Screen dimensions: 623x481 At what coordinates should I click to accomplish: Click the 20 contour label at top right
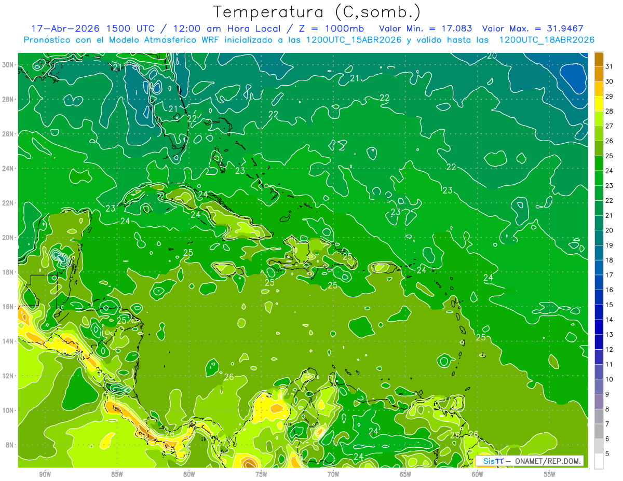pyautogui.click(x=492, y=56)
